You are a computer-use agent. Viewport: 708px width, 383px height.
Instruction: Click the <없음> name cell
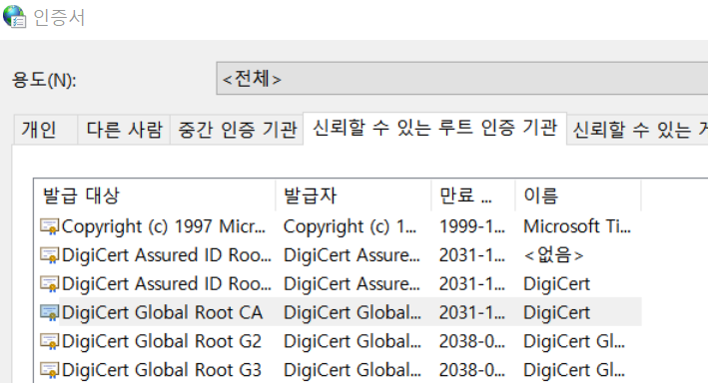553,255
